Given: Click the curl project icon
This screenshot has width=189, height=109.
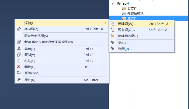Looking at the screenshot, I should click(119, 4).
